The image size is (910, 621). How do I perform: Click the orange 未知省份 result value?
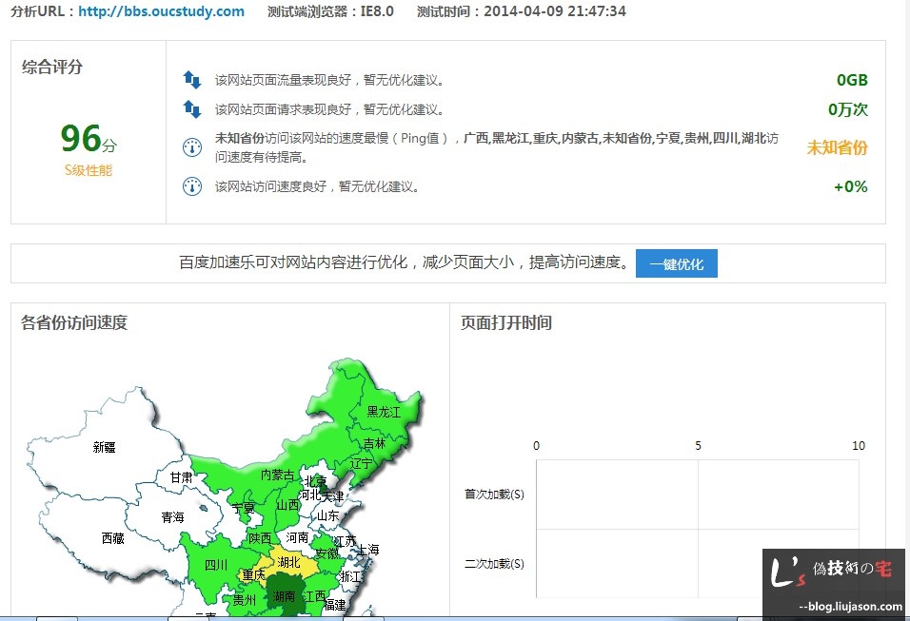(837, 147)
